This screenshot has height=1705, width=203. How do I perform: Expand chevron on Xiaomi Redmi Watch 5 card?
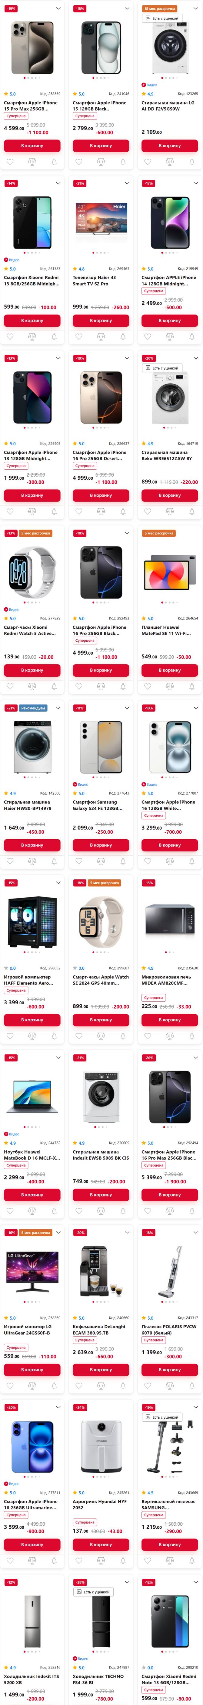tap(58, 533)
